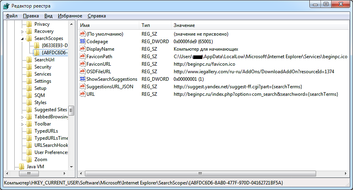Click the SQM folder icon
This screenshot has width=353, height=190.
[29, 95]
